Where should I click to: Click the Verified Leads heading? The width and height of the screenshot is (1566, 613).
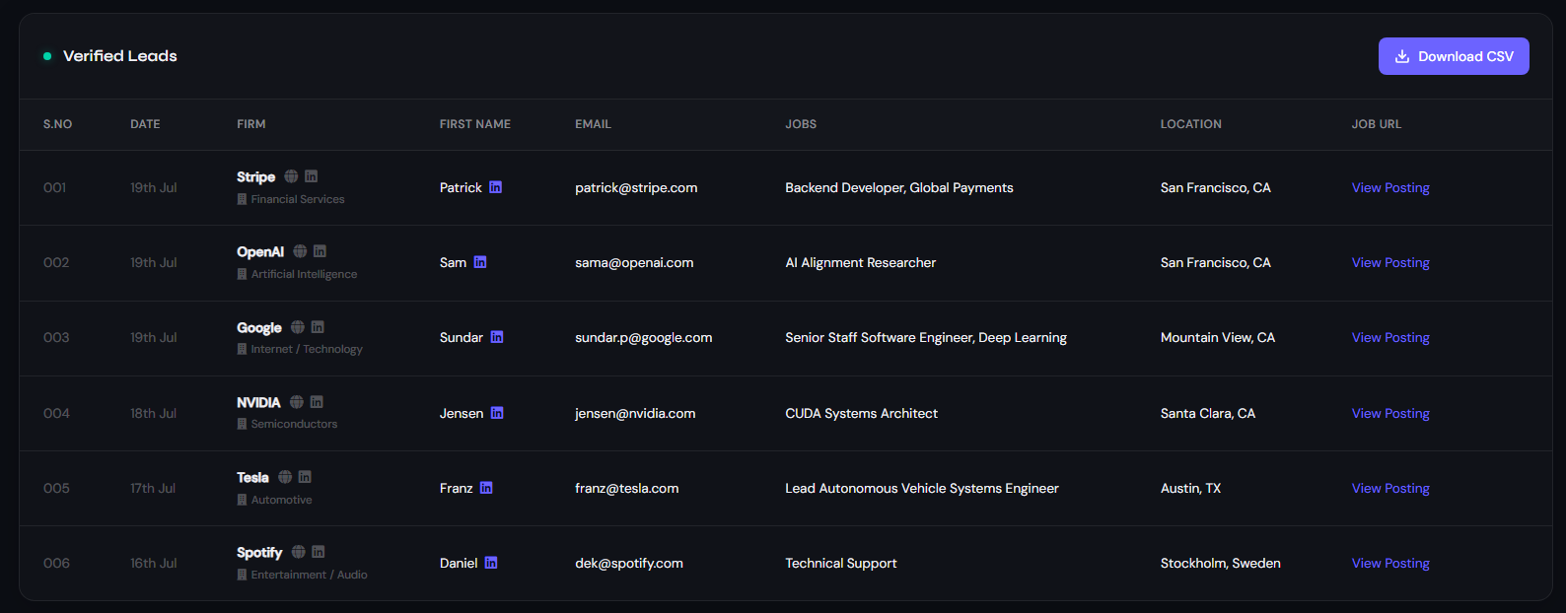(120, 56)
